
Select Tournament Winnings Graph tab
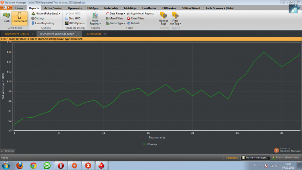[x=57, y=34]
